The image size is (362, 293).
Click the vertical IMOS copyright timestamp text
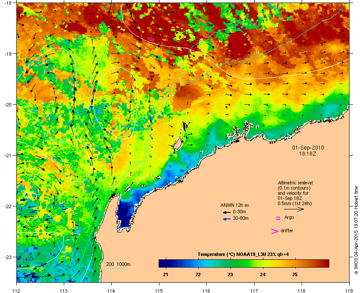point(356,230)
